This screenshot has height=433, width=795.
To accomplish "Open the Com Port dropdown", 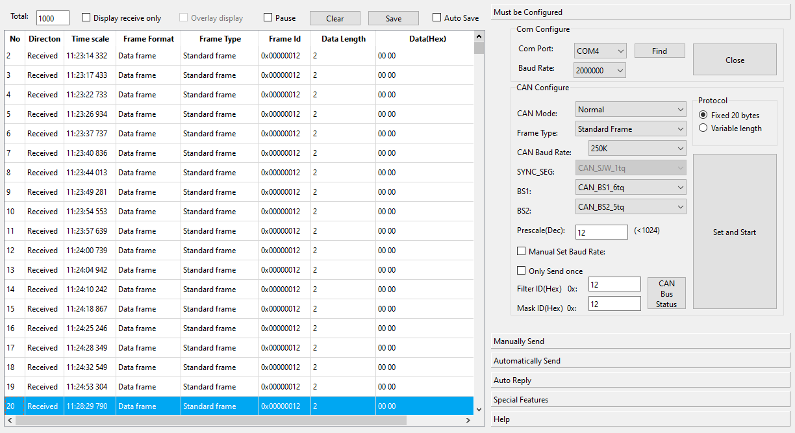I will click(x=600, y=51).
